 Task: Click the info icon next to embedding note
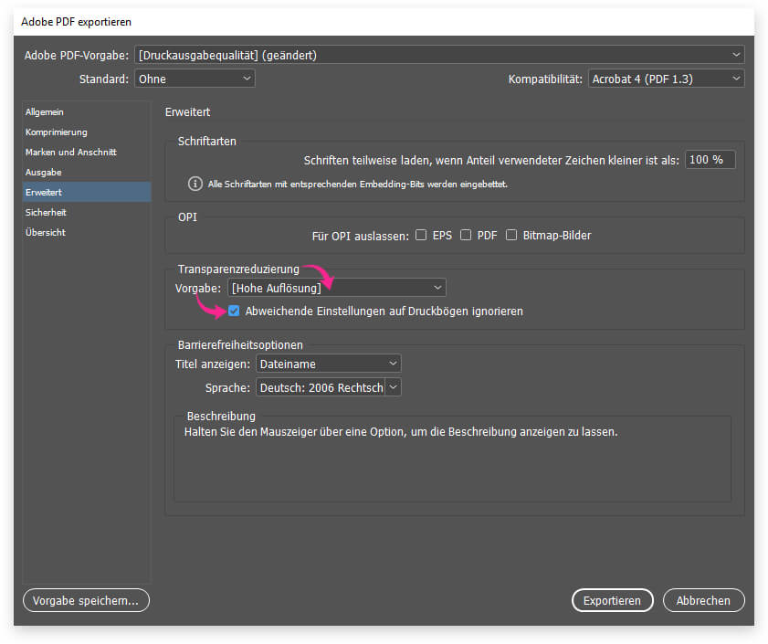tap(195, 183)
